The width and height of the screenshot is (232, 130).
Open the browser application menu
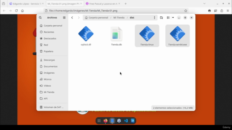click(x=228, y=10)
